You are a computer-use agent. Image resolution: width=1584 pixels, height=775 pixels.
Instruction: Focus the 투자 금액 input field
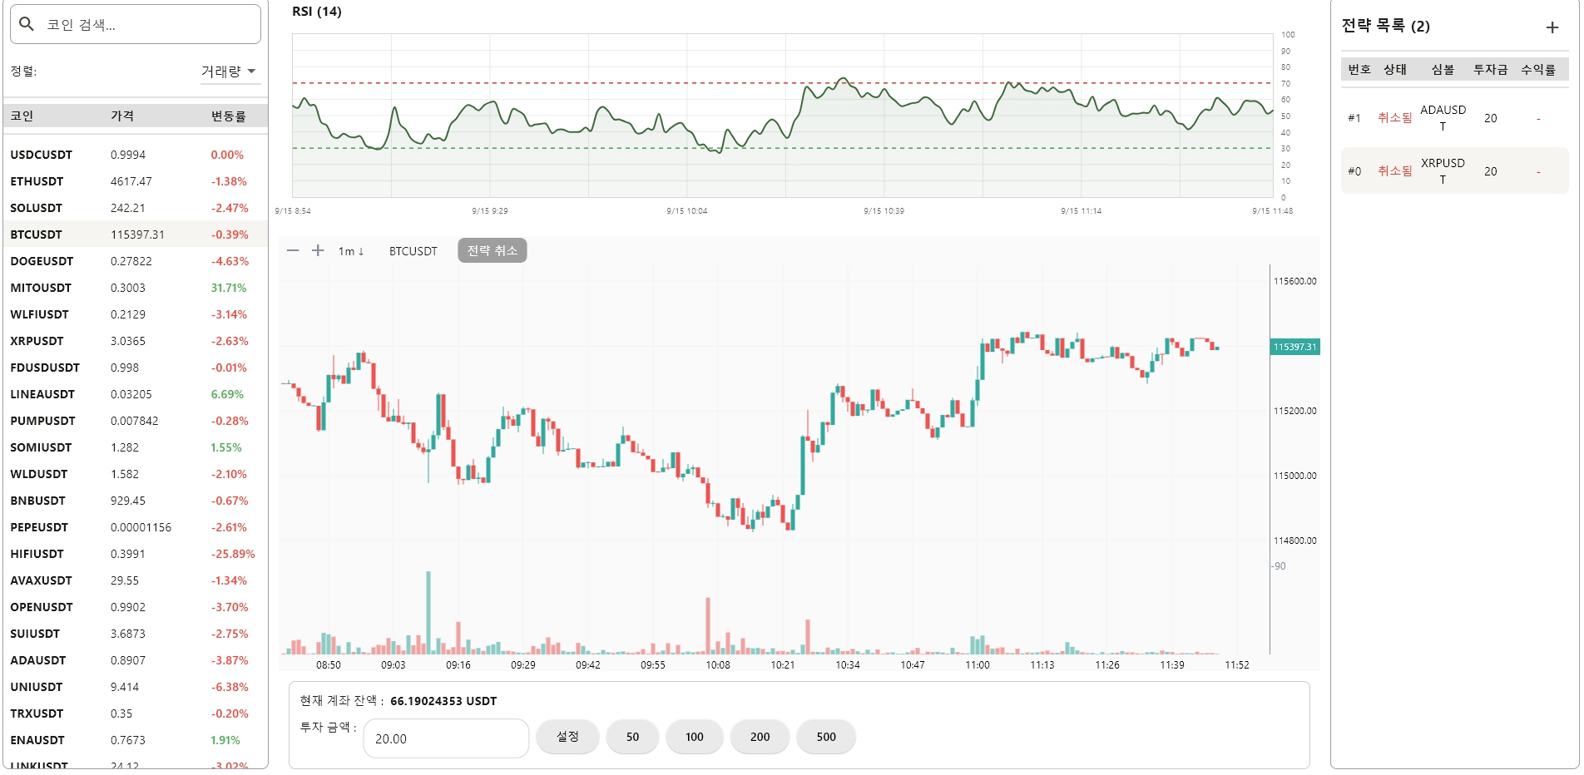(446, 738)
